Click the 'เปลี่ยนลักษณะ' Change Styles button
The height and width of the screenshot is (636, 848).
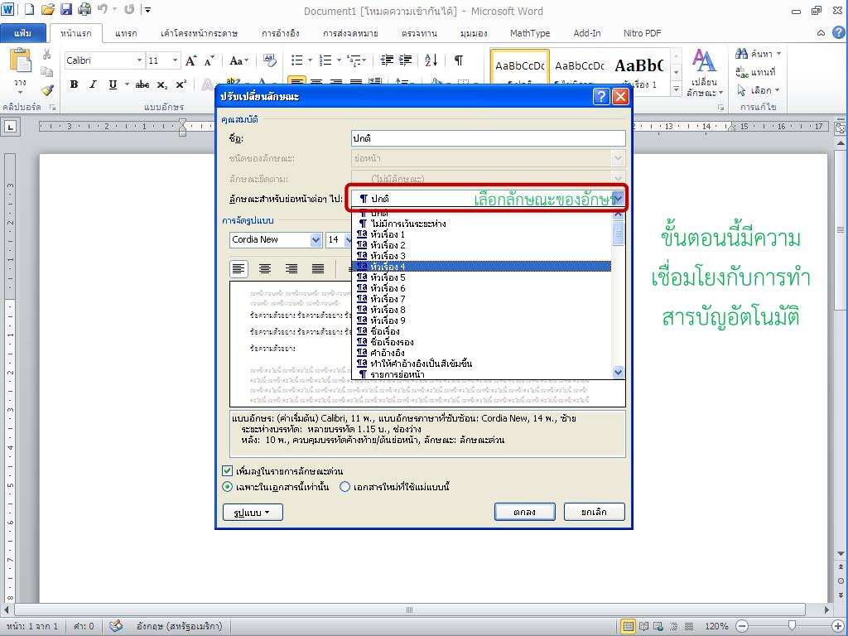tap(705, 73)
